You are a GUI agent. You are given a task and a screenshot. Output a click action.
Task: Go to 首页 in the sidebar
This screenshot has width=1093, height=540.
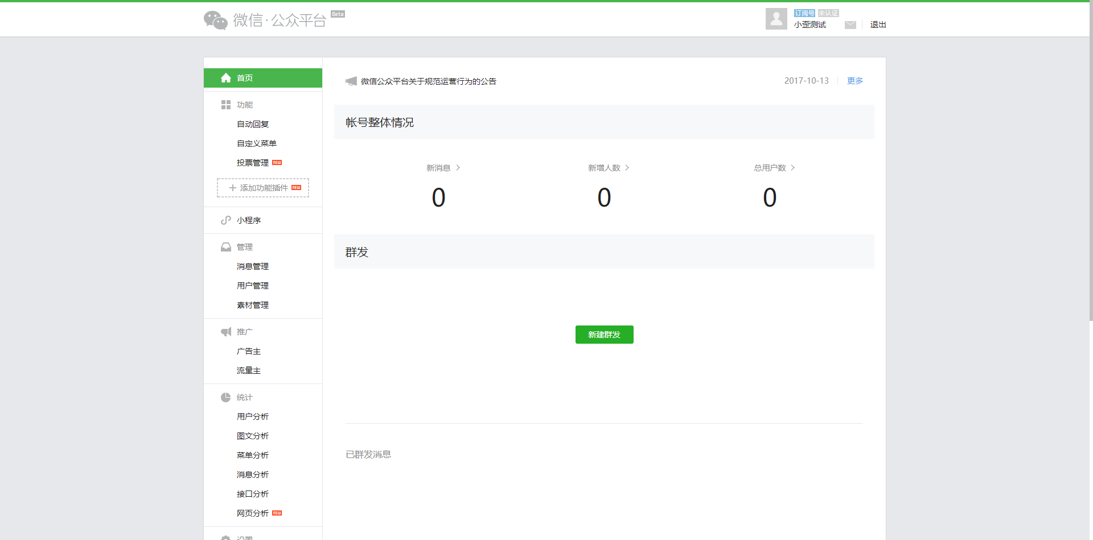click(263, 78)
